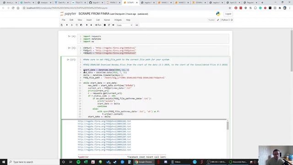Open the Chrome extensions puzzle icon
The height and width of the screenshot is (165, 293).
coord(280,8)
